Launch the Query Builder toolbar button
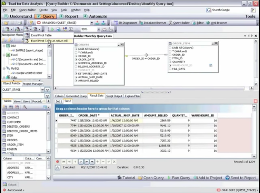The height and width of the screenshot is (193, 260). tap(179, 23)
